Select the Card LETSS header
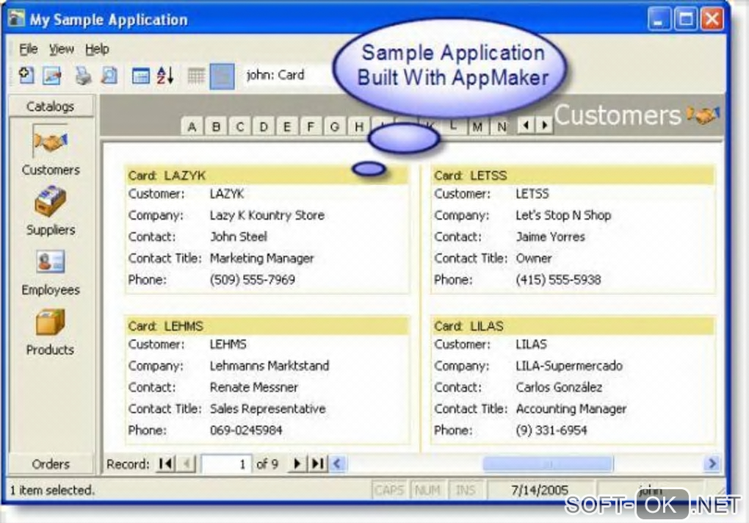The image size is (749, 523). (573, 176)
